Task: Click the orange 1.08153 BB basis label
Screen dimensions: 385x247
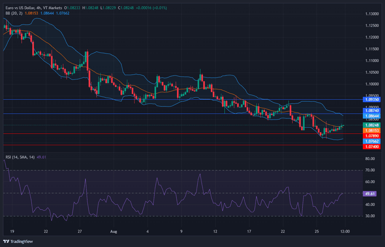Action: click(x=372, y=131)
